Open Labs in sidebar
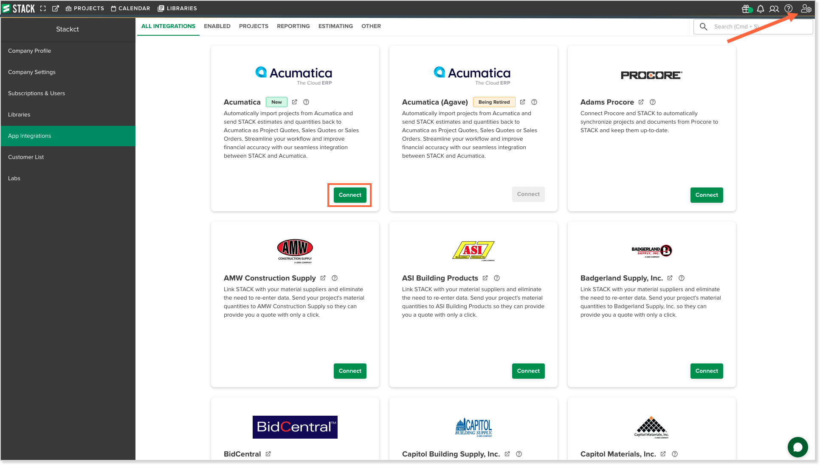 tap(68, 179)
